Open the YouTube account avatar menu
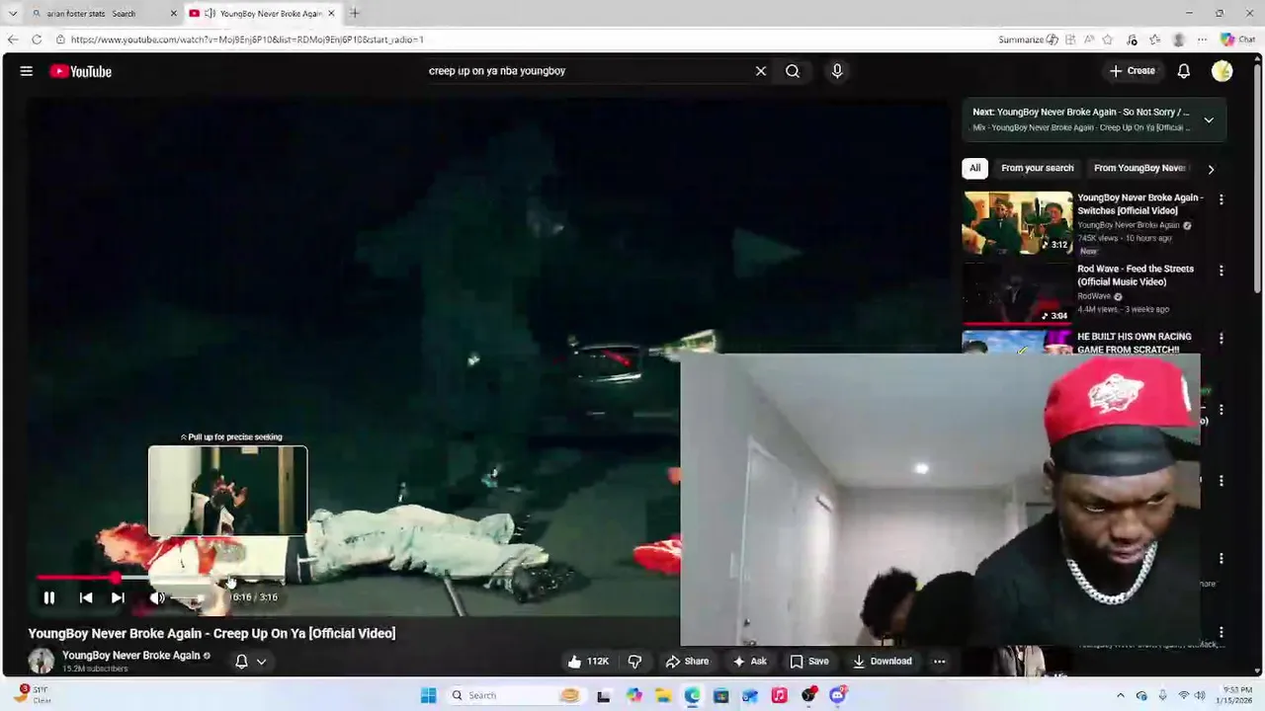Viewport: 1265px width, 711px height. coord(1223,71)
